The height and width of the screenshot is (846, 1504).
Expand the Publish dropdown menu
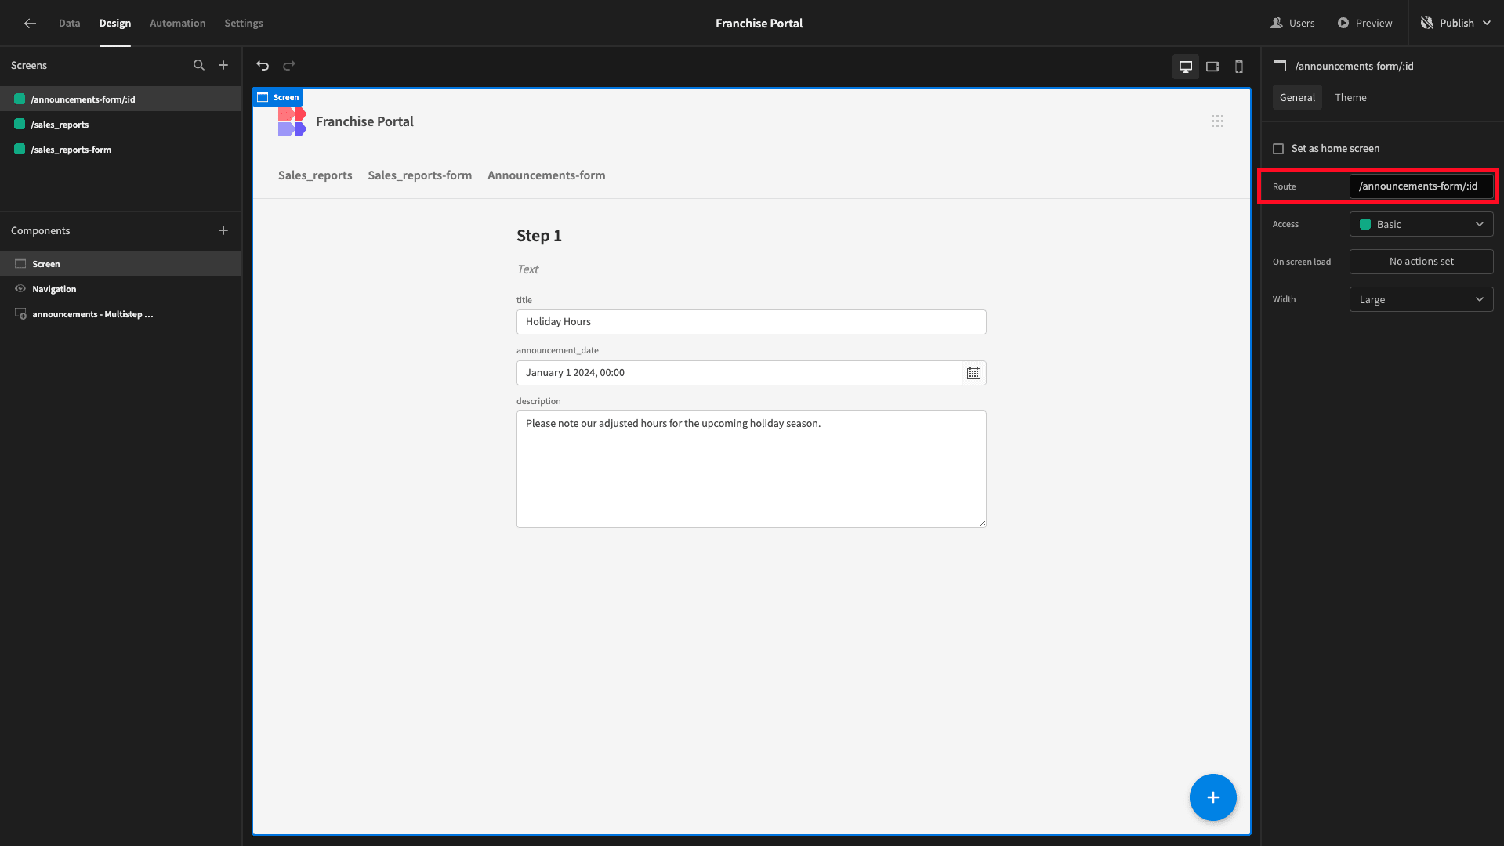(x=1487, y=23)
